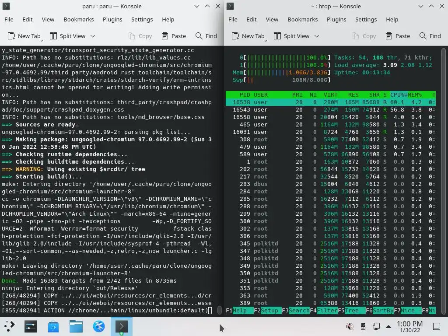Click the htop Konsole title bar terminal icon
This screenshot has width=448, height=336.
[x=230, y=6]
